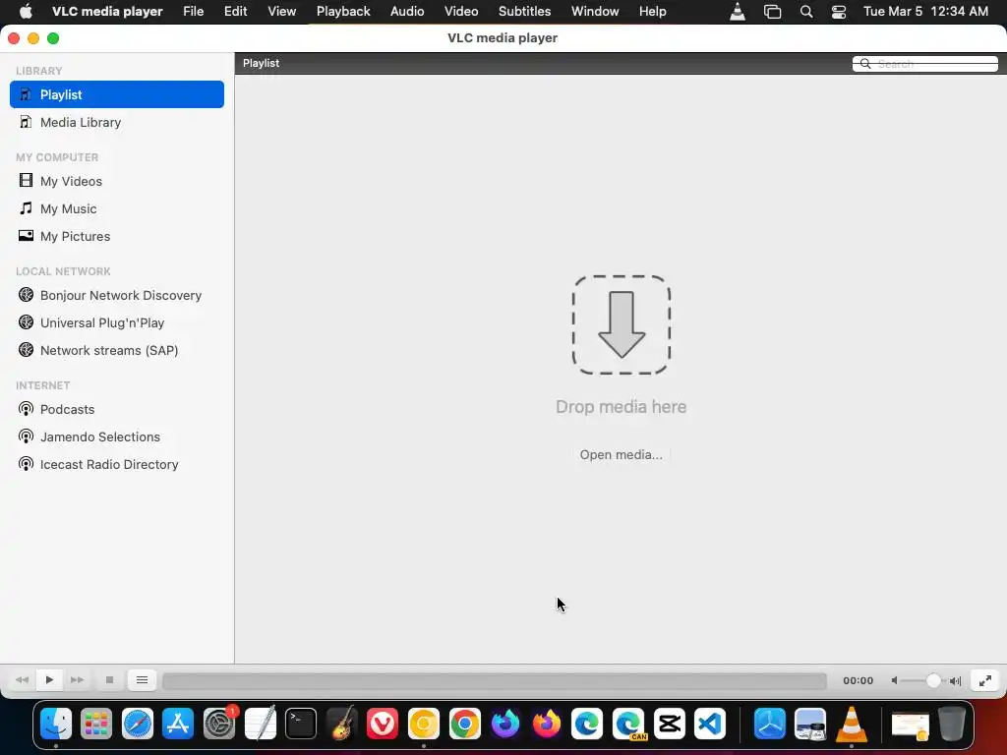
Task: Open App Store from the Dock
Action: pyautogui.click(x=179, y=724)
